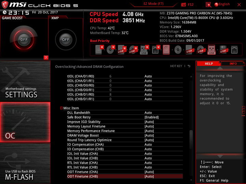The height and width of the screenshot is (184, 246).
Task: Select the last legacy network boot icon
Action: point(234,50)
